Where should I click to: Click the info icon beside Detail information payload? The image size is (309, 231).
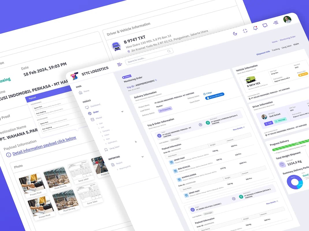8,155
